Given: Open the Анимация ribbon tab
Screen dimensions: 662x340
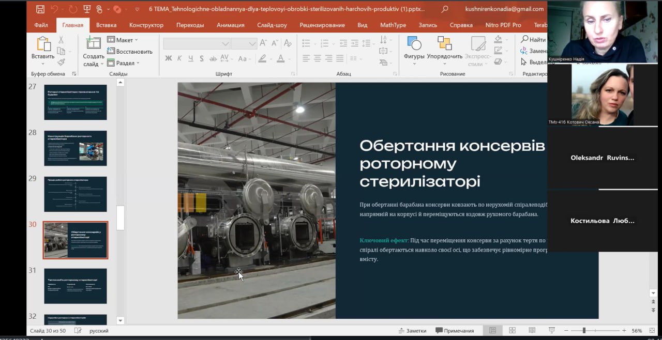Looking at the screenshot, I should 231,25.
